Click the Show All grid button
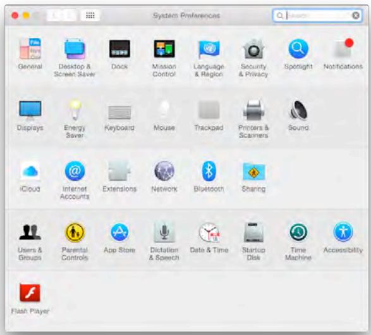 pos(90,16)
